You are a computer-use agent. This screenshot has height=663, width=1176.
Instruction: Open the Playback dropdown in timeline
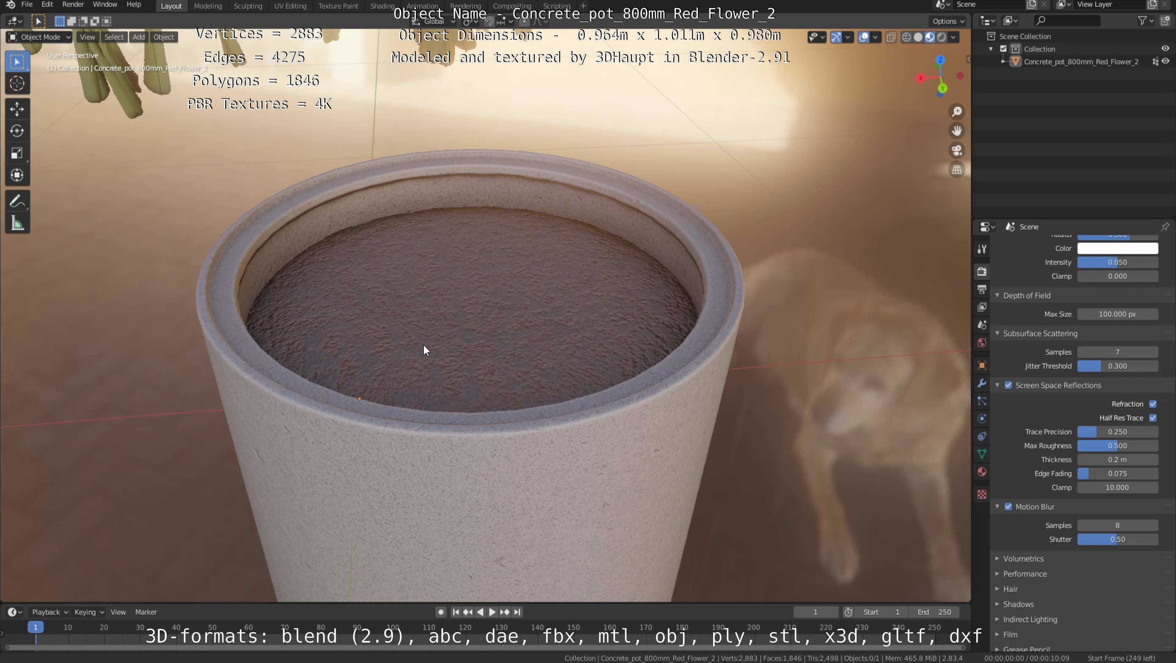click(49, 612)
